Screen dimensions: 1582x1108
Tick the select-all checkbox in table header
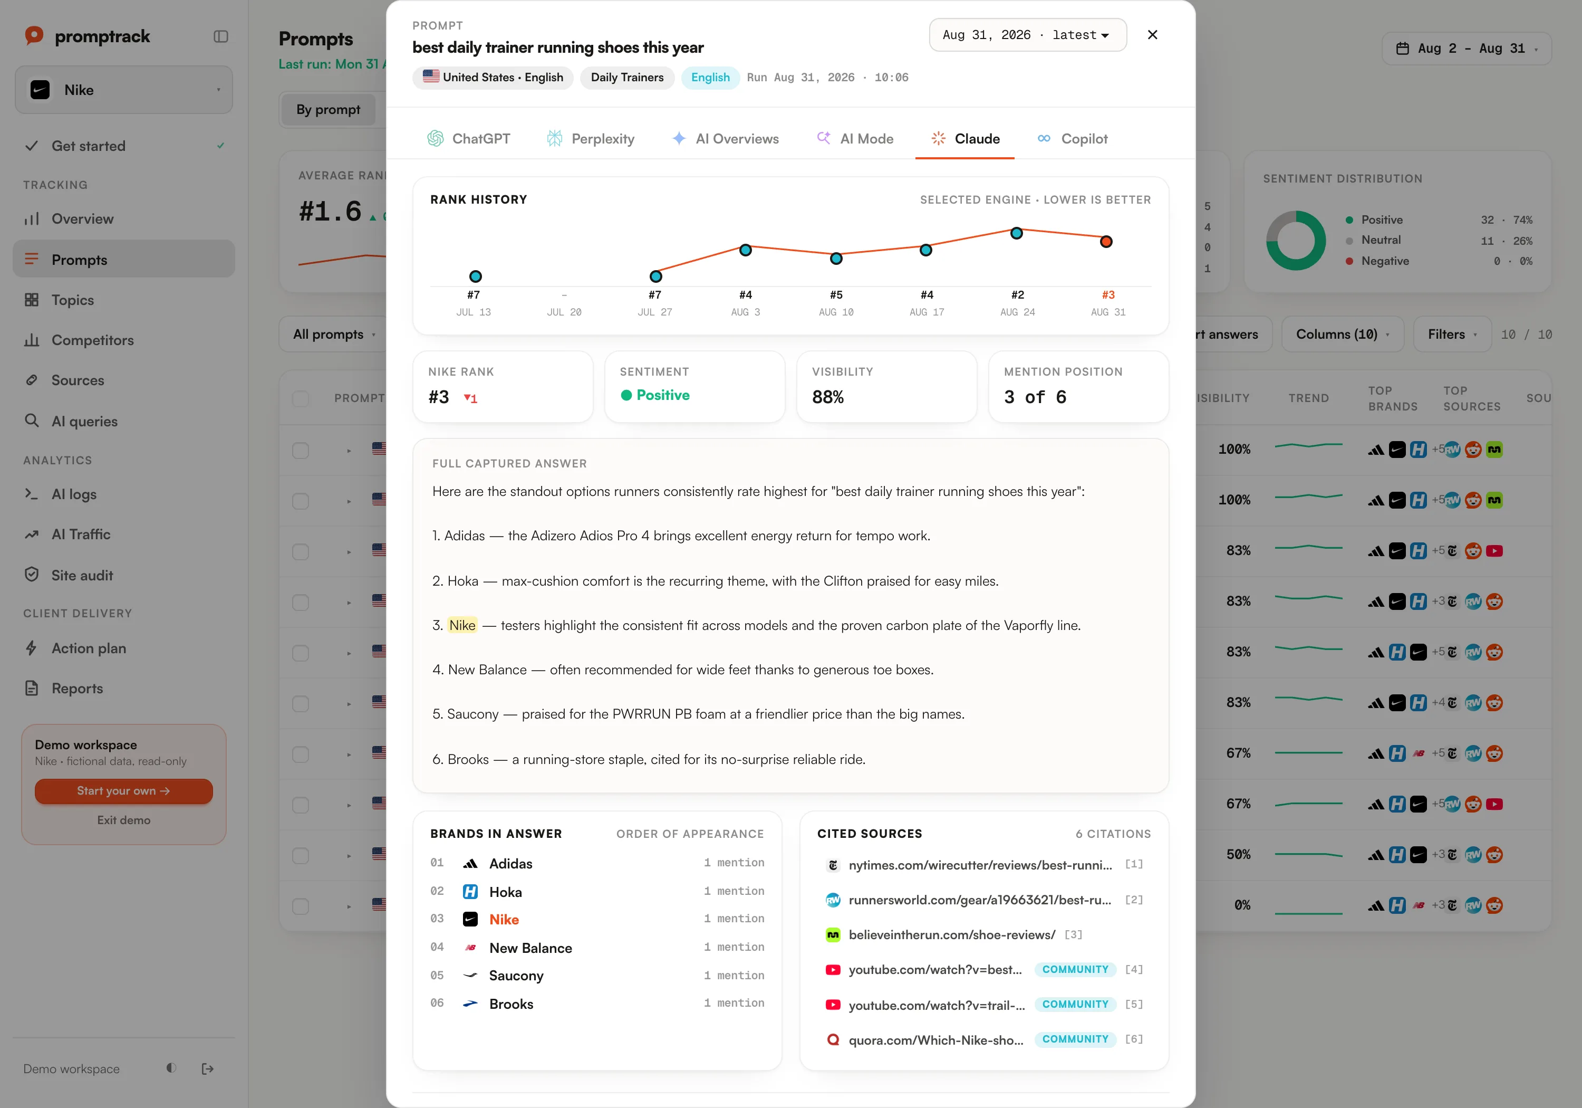[301, 398]
